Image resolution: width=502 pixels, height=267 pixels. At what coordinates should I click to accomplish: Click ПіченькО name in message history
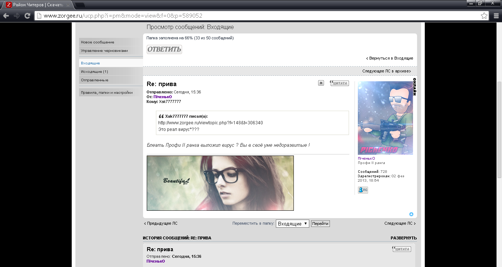tap(156, 261)
